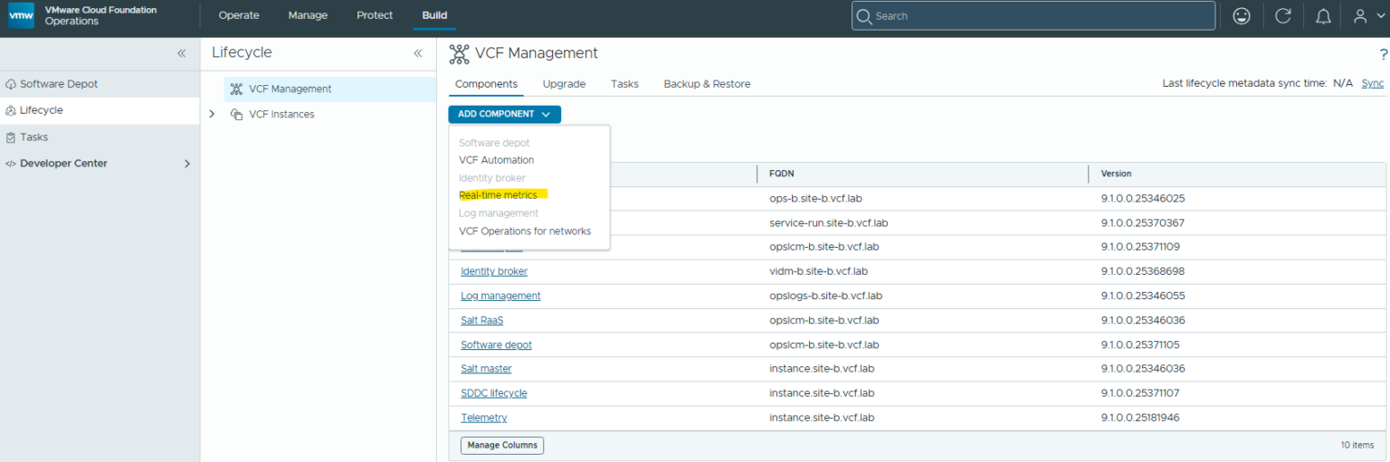Open the Telemetry component link

click(483, 418)
